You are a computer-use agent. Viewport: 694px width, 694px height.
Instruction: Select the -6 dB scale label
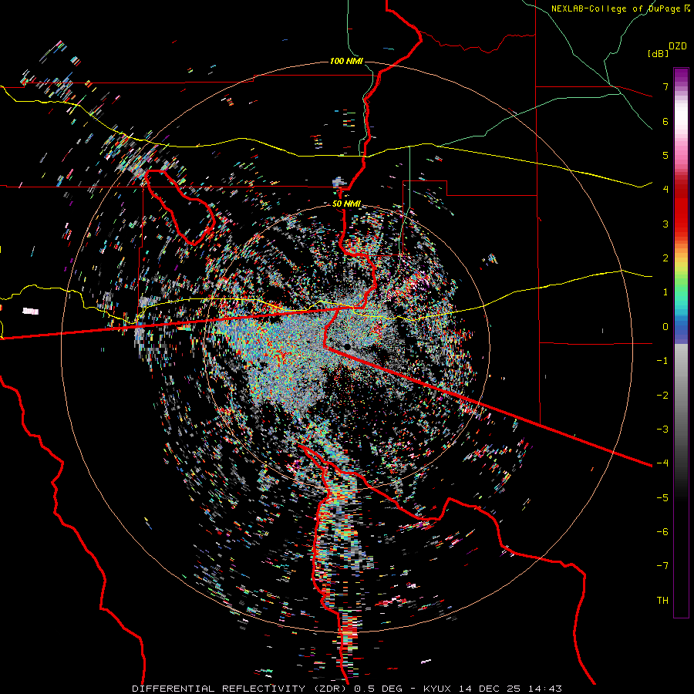662,532
